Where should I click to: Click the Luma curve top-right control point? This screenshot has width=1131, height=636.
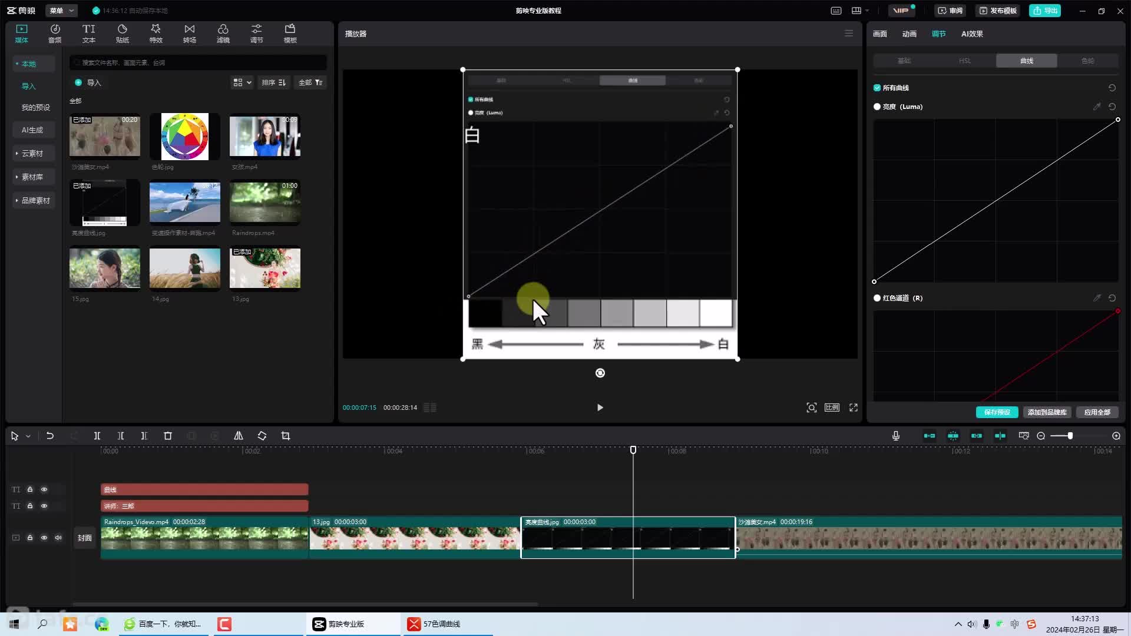pyautogui.click(x=1118, y=120)
